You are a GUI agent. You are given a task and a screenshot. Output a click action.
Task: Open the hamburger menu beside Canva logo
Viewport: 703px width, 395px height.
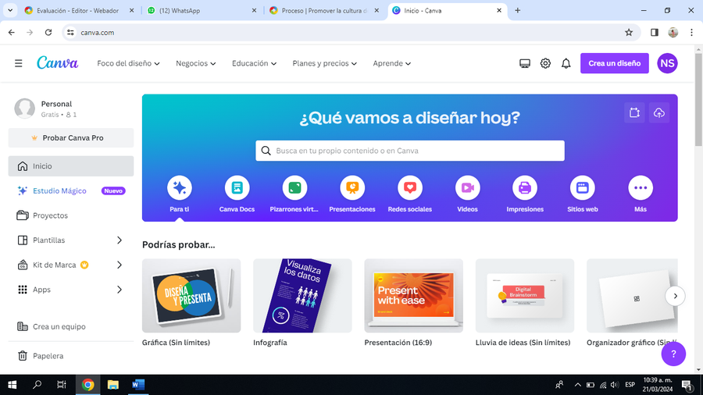coord(19,63)
